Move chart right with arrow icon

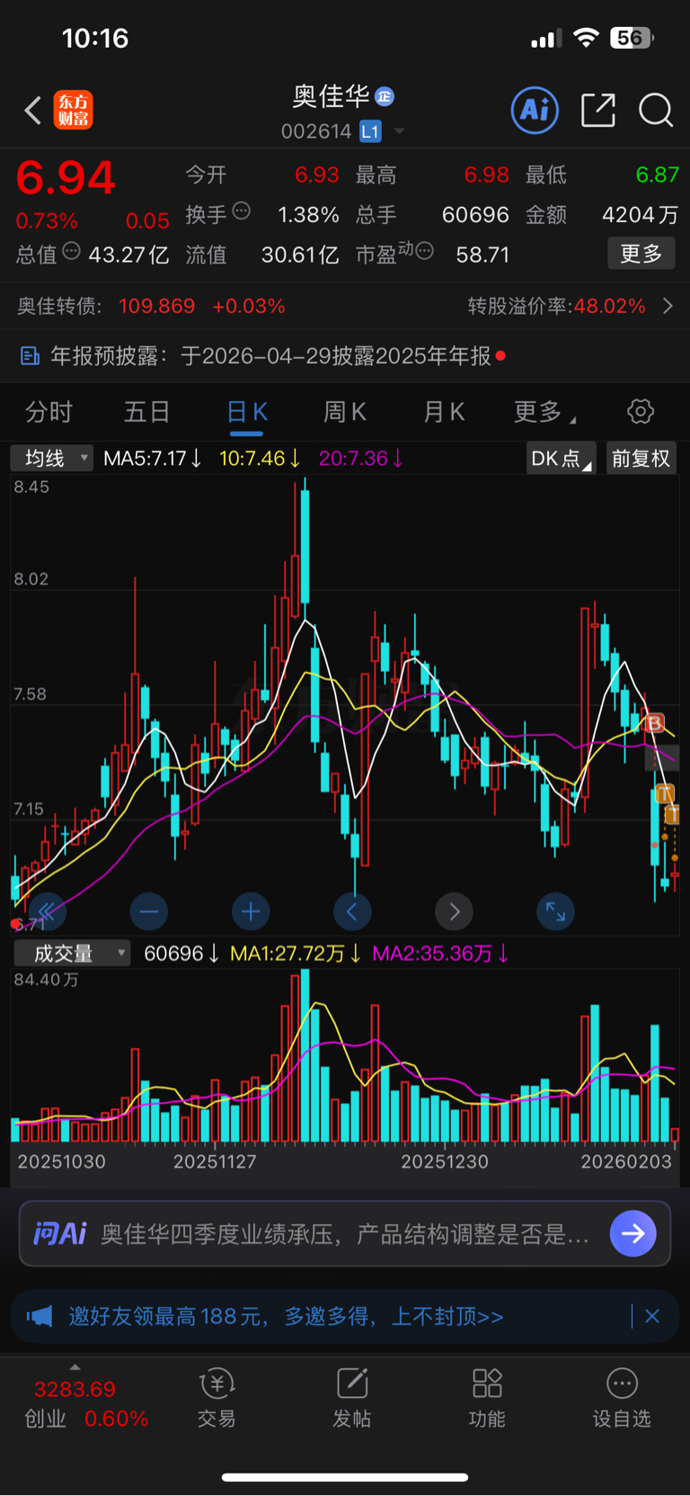point(455,912)
